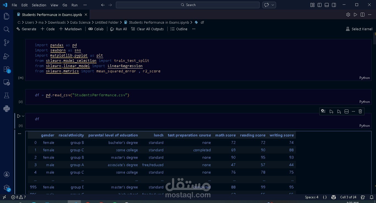Go back with navigation arrow
Screen dimensions: 376x203
coord(103,5)
